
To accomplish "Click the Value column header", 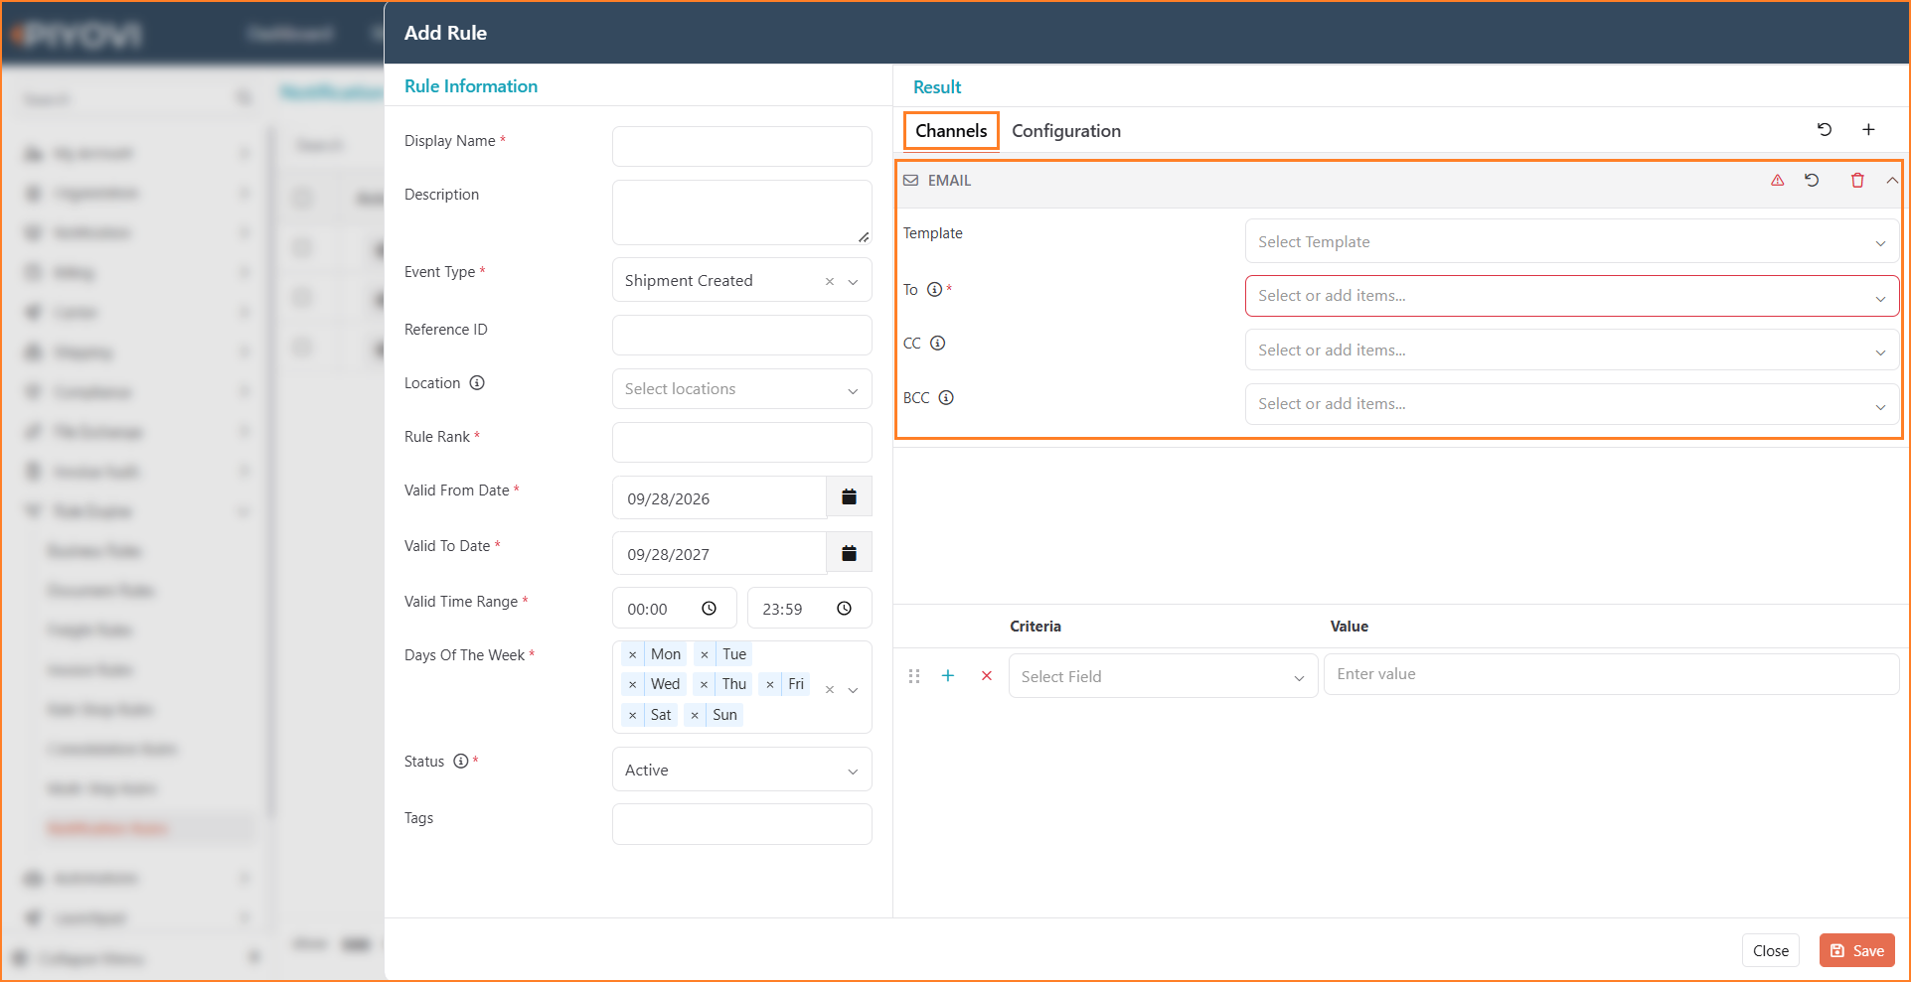I will pos(1350,627).
